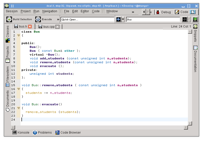The height and width of the screenshot is (141, 203).
Task: Expand hidden menu bar items chevron
Action: [x=133, y=12]
